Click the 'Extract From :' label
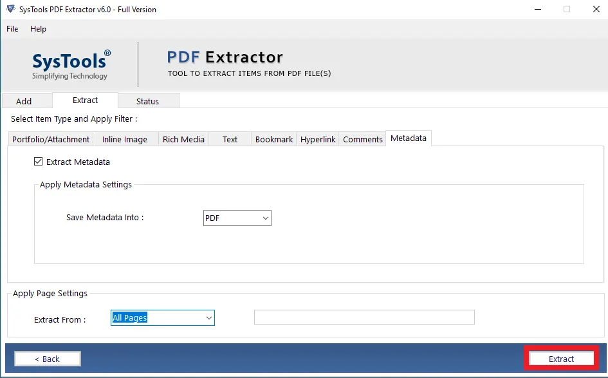 coord(60,320)
